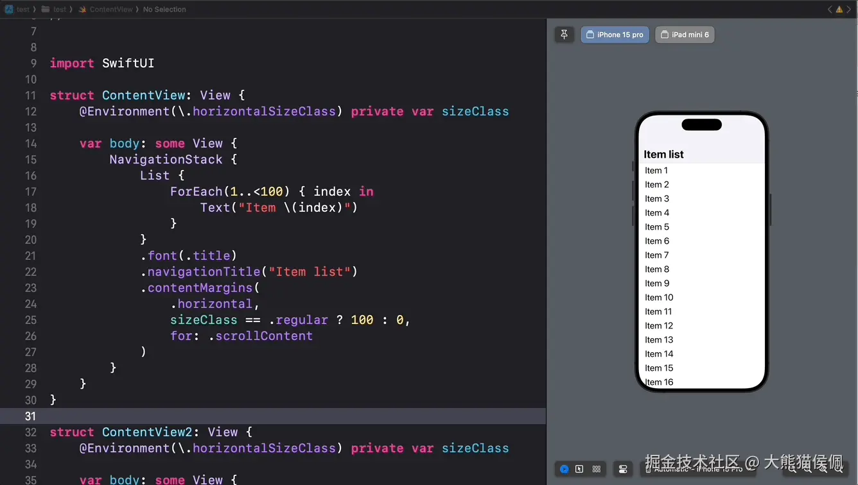858x485 pixels.
Task: Click .contentMargins on line 23
Action: (x=197, y=288)
